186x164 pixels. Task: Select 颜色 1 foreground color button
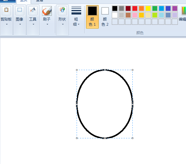[x=92, y=17]
